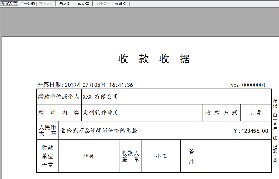Screen dimensions: 279x179
Task: Zoom in using 放大 button
Action: pos(84,3)
